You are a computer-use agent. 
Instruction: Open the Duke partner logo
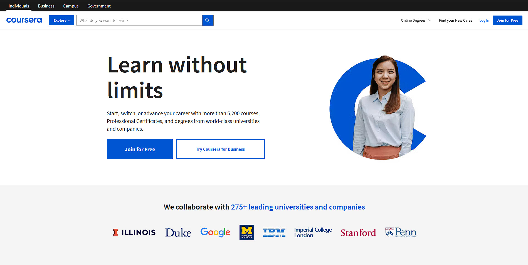(178, 233)
